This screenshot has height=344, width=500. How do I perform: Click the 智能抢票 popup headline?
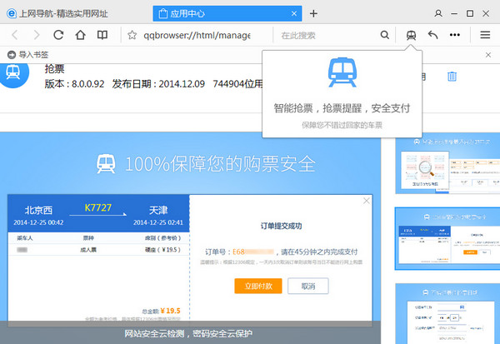pos(342,108)
